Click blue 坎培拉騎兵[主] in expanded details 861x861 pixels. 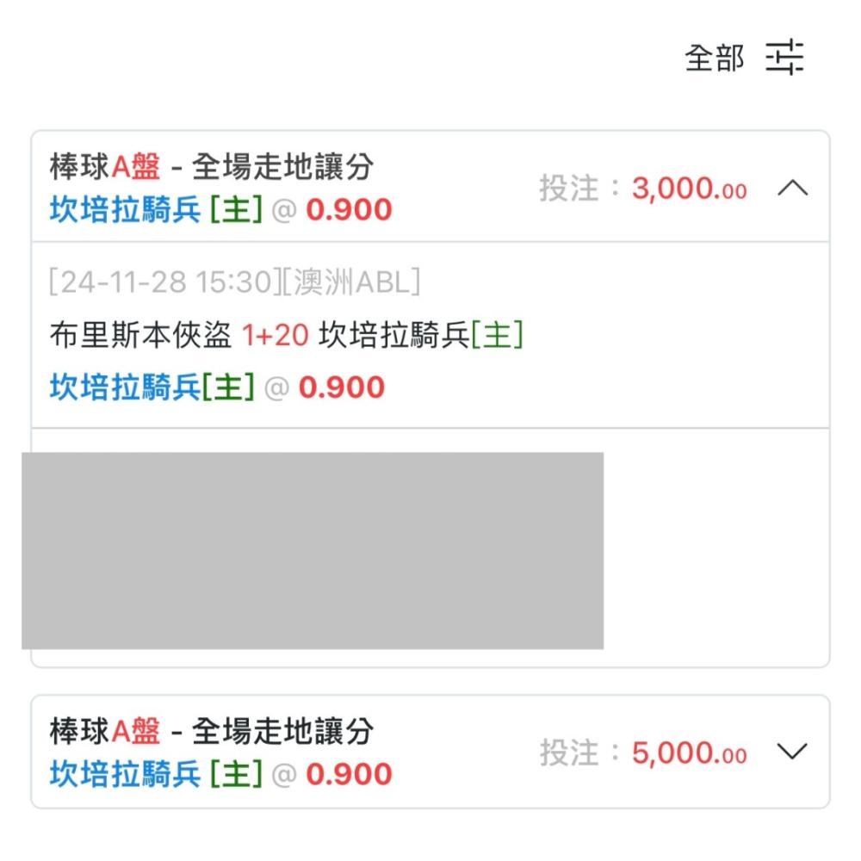(x=152, y=387)
